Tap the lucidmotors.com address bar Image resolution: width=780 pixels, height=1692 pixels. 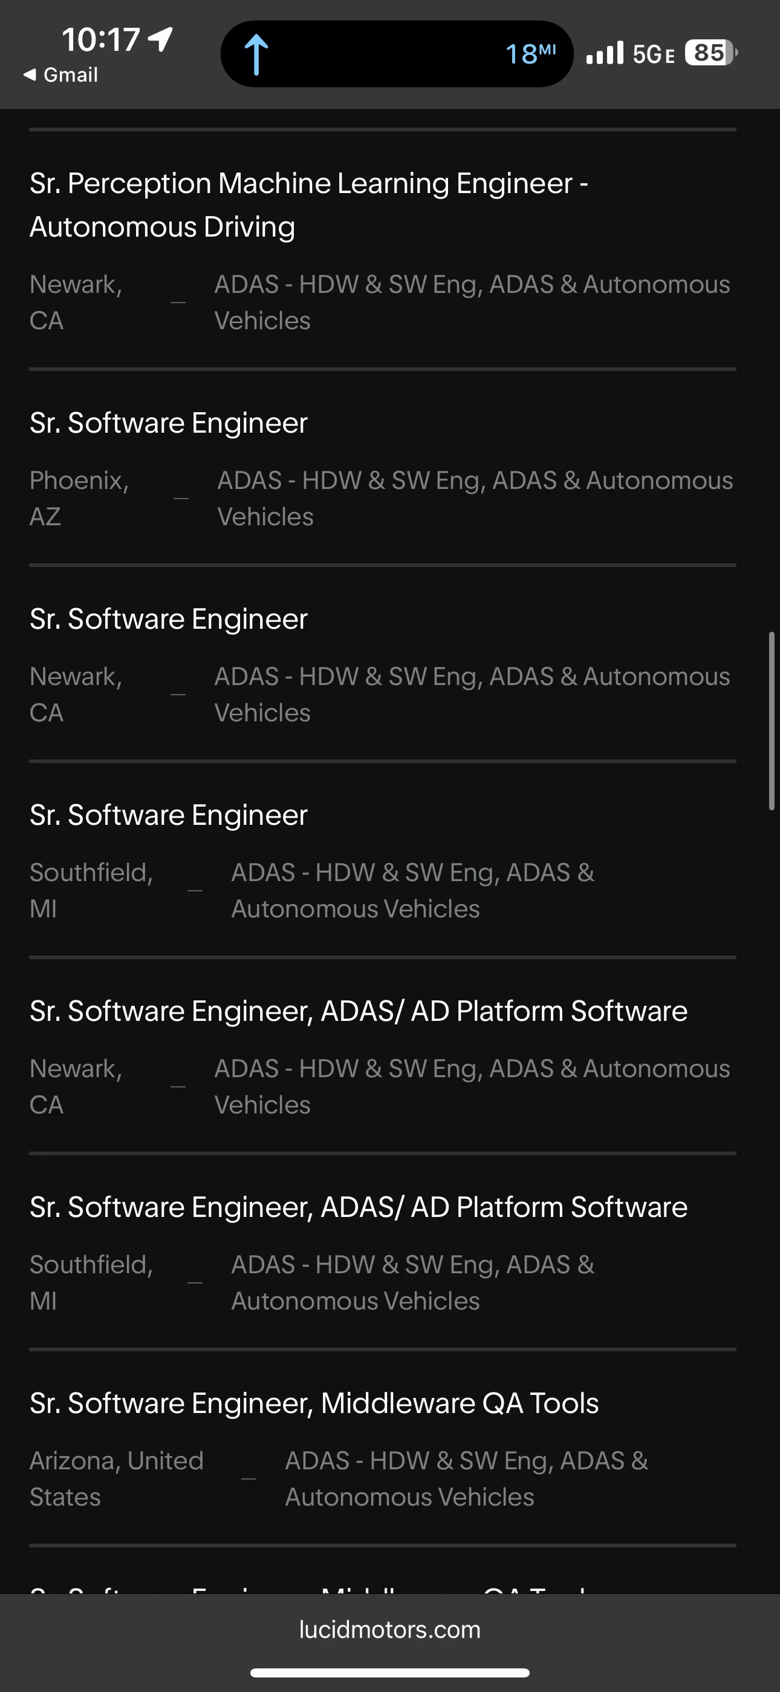coord(390,1630)
